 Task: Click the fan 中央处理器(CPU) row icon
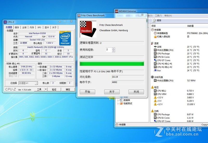coord(155,80)
